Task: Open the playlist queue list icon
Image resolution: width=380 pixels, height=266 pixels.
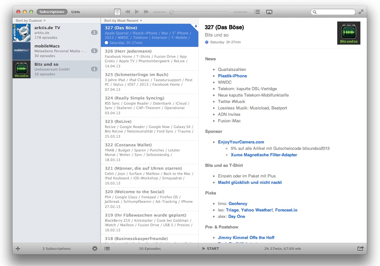Action: [x=257, y=12]
